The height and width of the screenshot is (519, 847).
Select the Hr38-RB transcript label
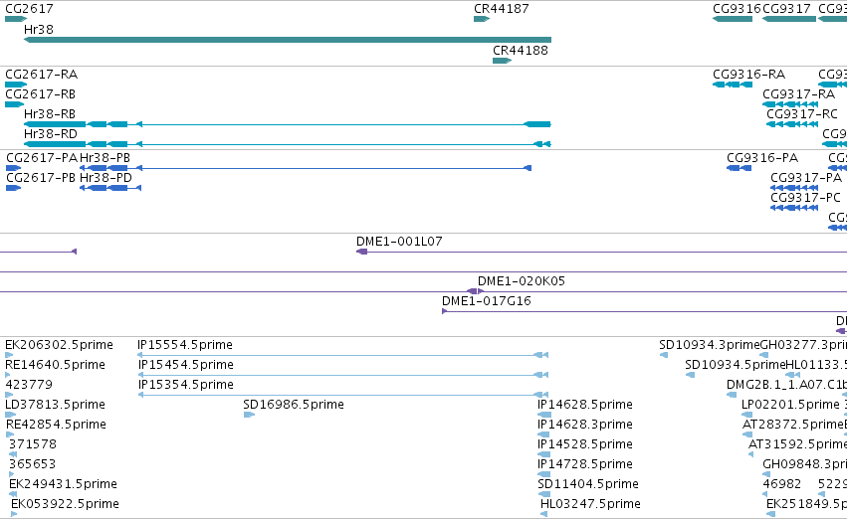[x=50, y=113]
